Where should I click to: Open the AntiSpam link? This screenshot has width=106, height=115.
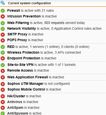15,108
